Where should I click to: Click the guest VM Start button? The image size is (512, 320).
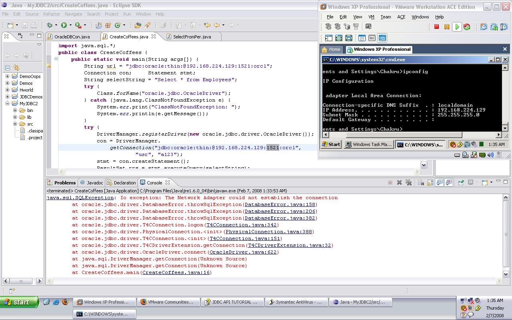pyautogui.click(x=331, y=144)
